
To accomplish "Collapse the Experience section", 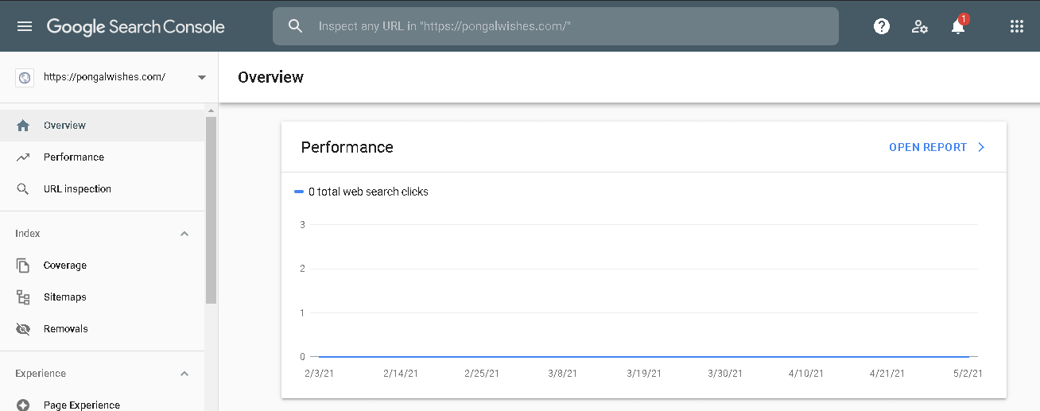I will click(184, 374).
